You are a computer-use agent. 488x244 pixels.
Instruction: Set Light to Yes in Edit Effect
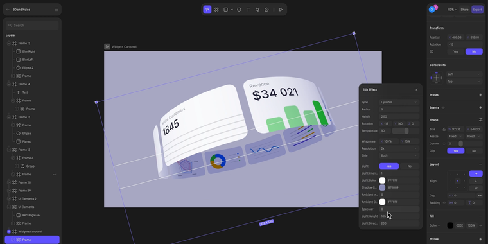(388, 166)
